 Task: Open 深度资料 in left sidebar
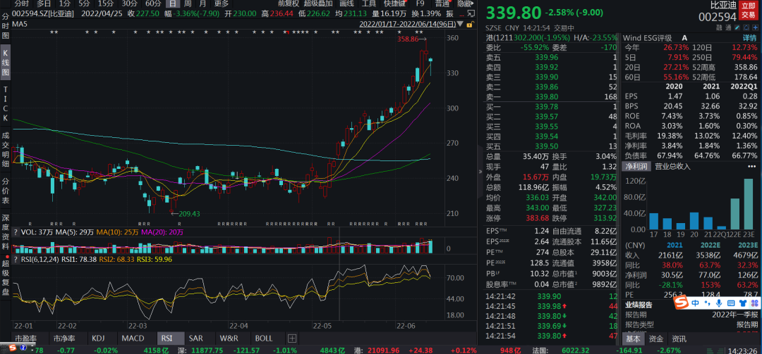tap(6, 230)
